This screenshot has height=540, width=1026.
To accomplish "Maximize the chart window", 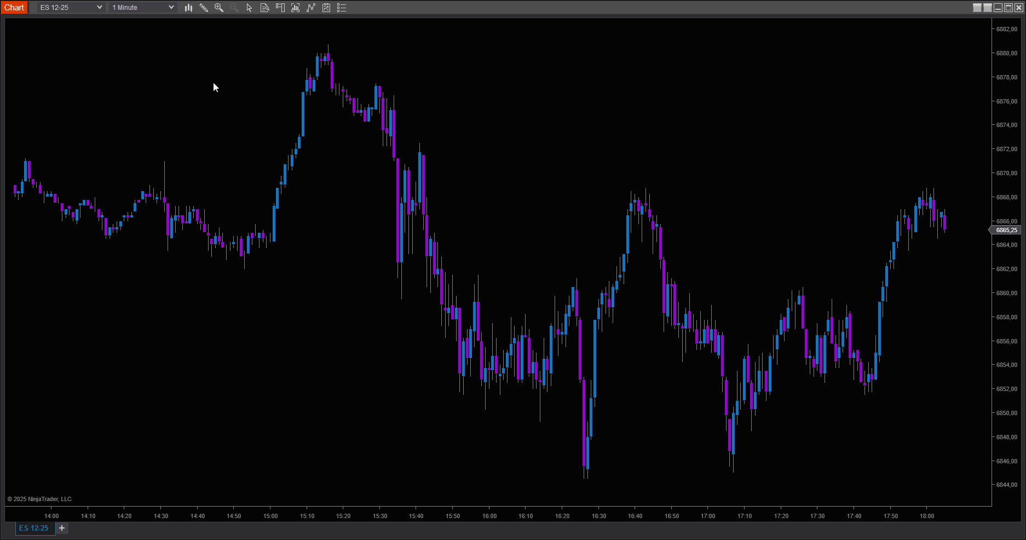I will tap(1008, 8).
